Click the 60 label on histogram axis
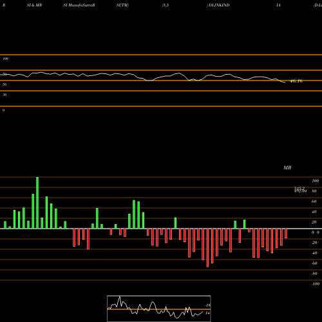 point(314,202)
